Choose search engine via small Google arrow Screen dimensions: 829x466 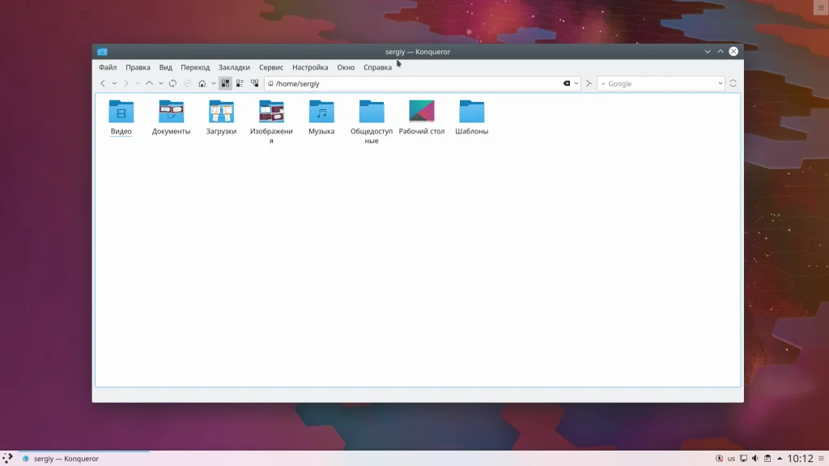coord(603,83)
